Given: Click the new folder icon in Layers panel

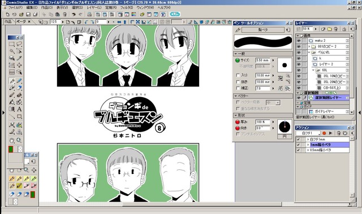Looking at the screenshot, I should (330, 29).
